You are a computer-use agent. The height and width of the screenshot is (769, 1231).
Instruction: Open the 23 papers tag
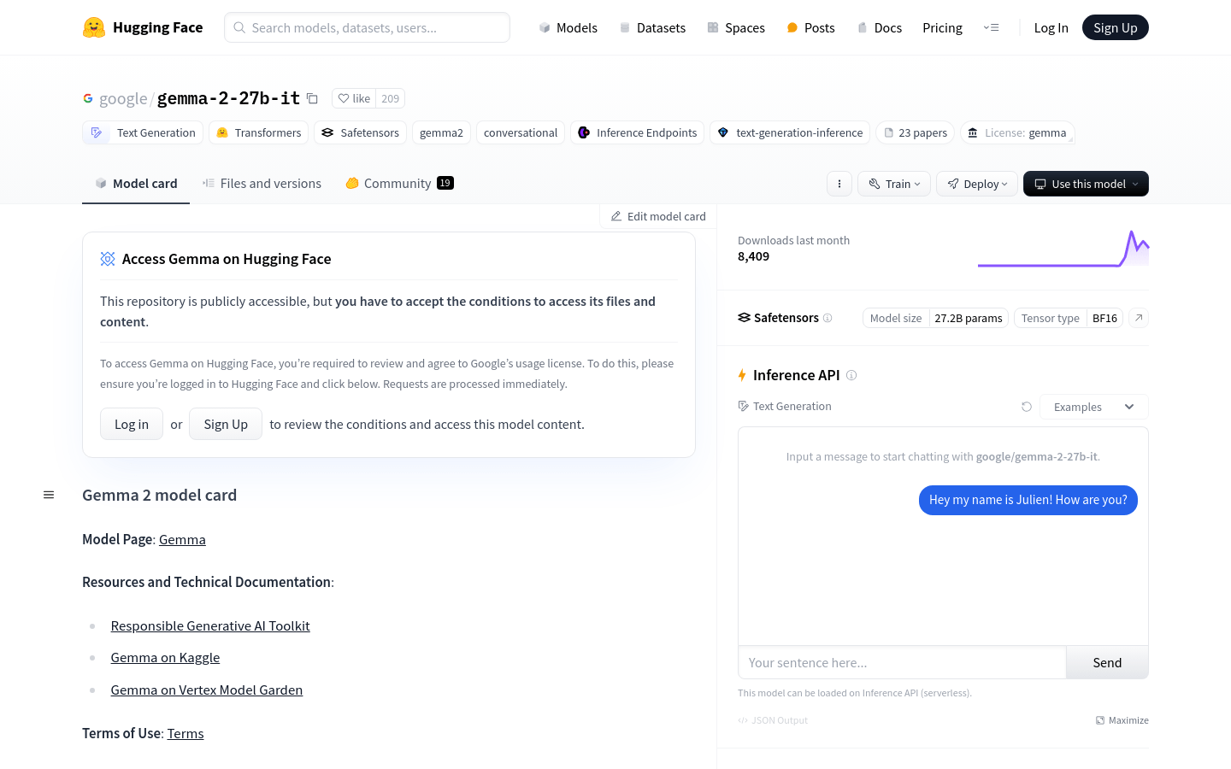915,132
